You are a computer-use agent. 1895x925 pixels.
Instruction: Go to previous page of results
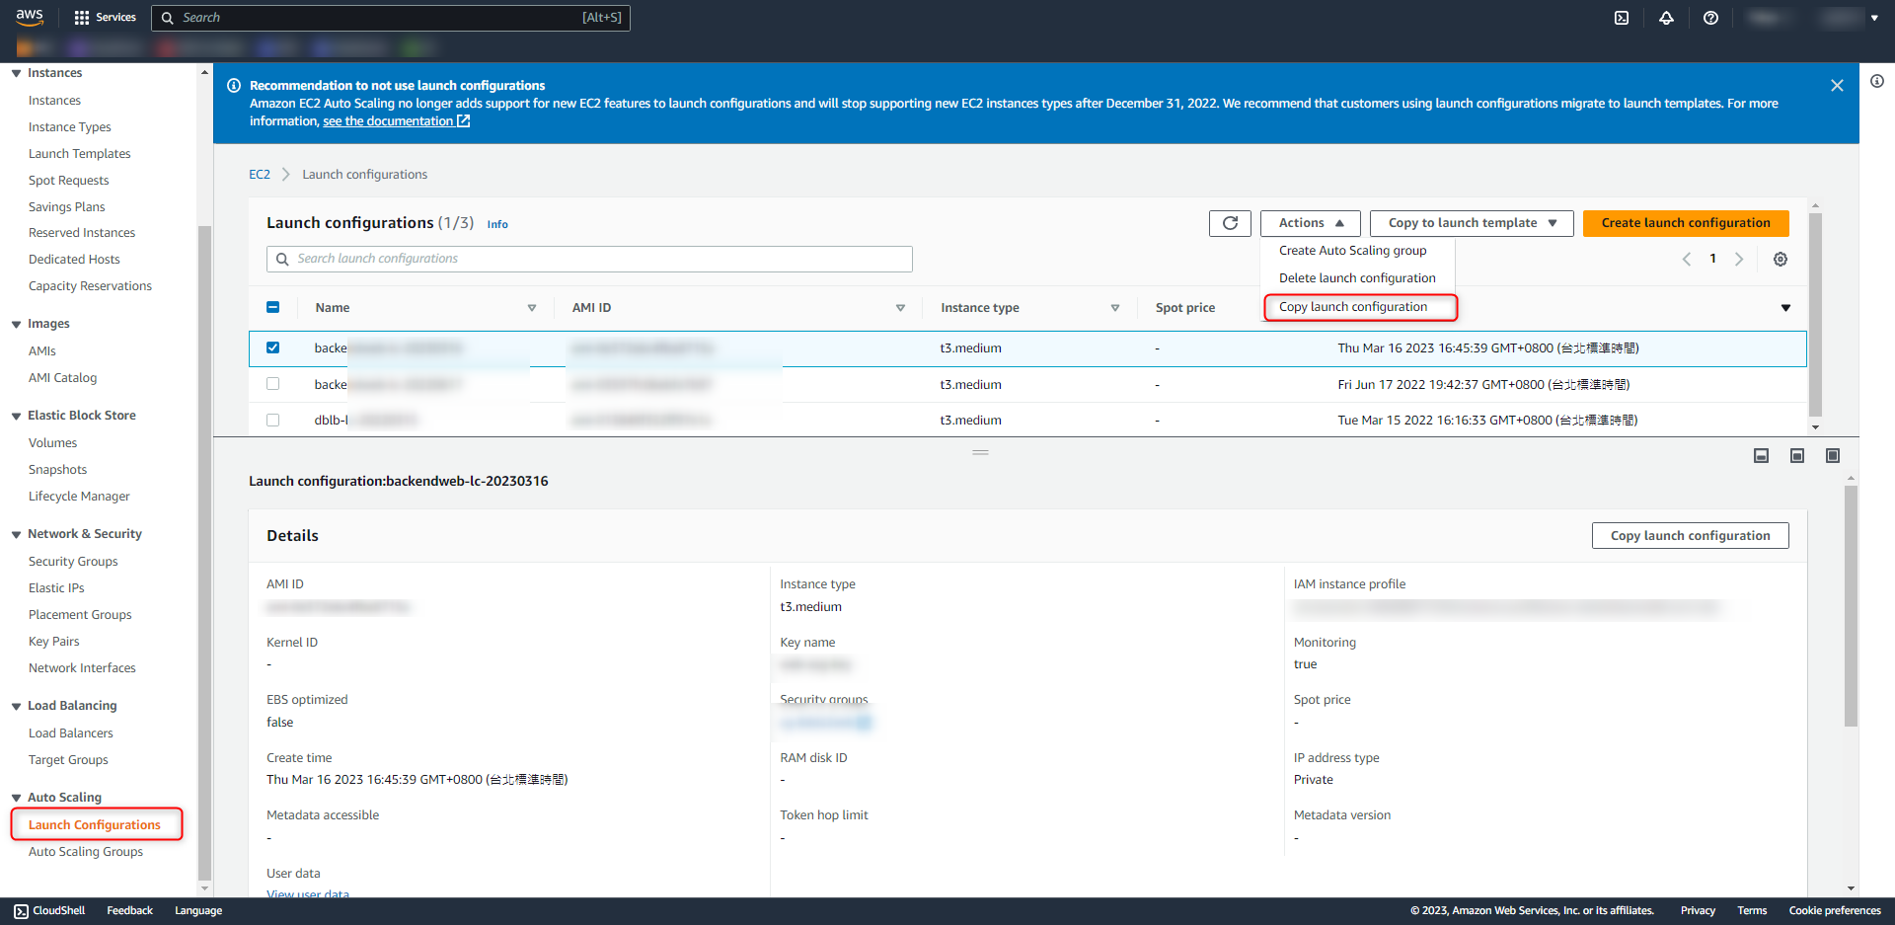[x=1687, y=259]
